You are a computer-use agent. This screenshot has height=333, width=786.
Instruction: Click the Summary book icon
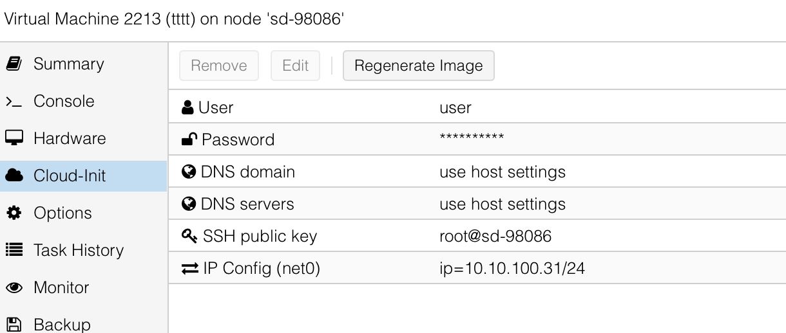14,64
